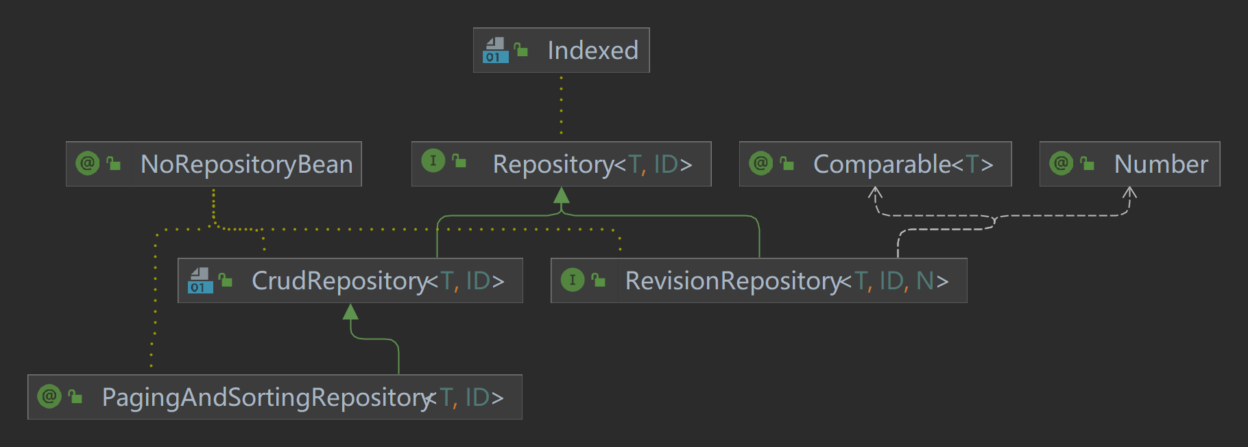Click the interface icon on Repository<T, ID> node
The width and height of the screenshot is (1248, 447).
tap(433, 161)
